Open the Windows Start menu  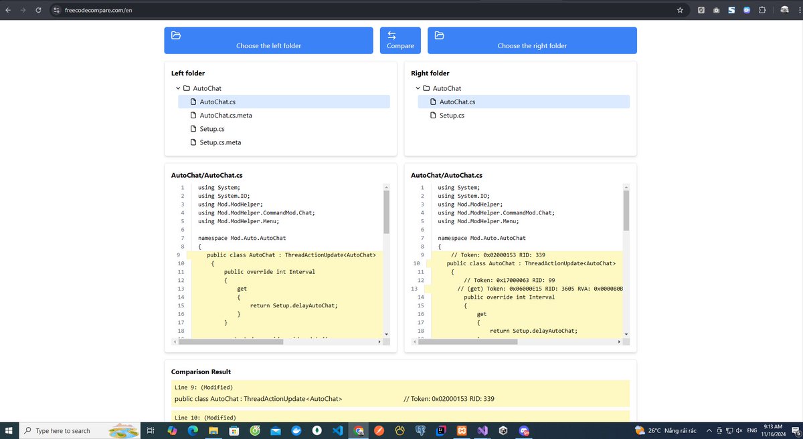[x=9, y=430]
